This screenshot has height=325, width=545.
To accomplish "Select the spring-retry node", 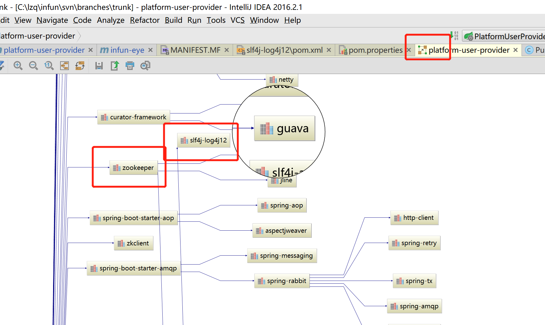I will [x=414, y=243].
